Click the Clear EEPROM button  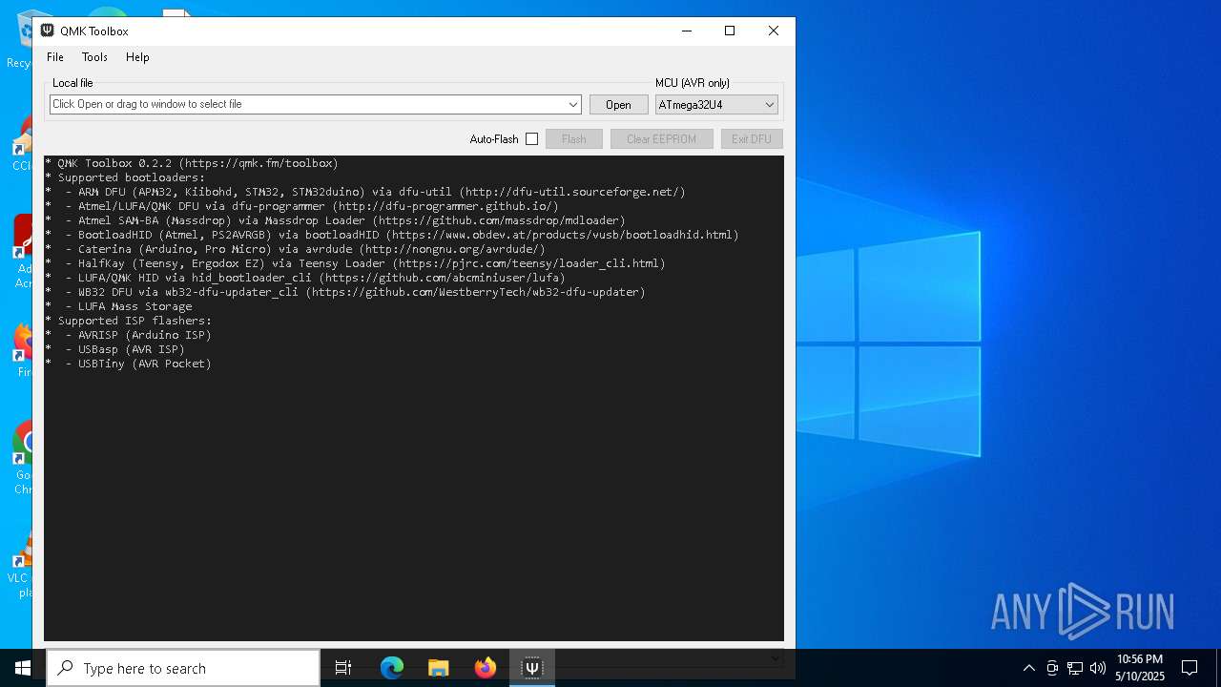coord(661,139)
